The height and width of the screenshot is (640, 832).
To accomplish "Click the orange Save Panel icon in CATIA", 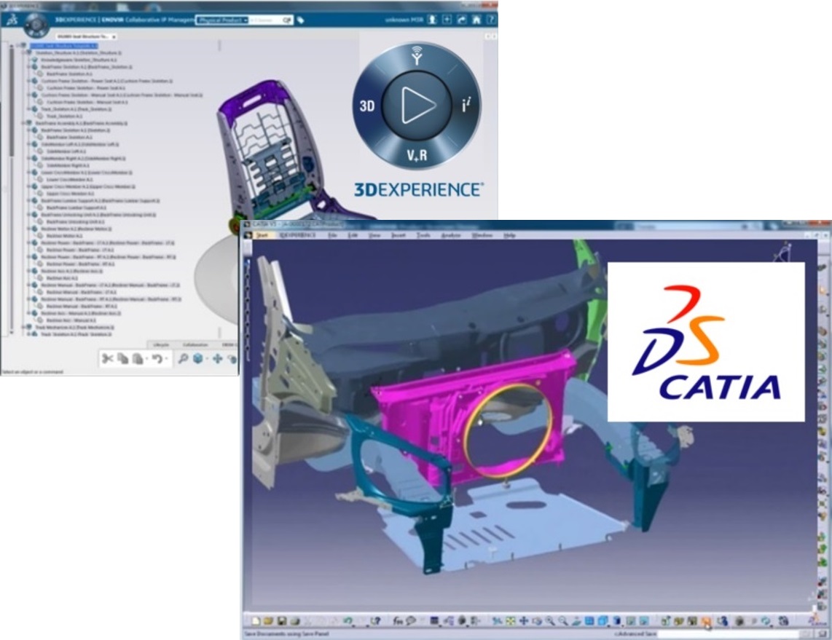I will tap(706, 621).
